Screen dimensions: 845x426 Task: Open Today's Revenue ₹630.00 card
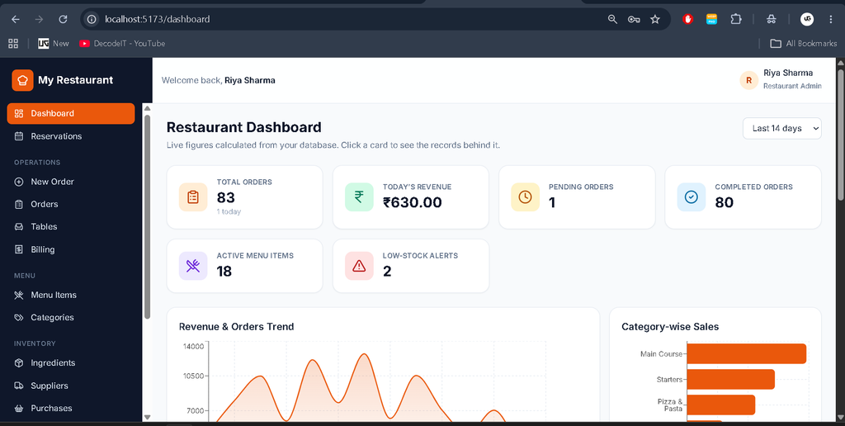(x=411, y=197)
